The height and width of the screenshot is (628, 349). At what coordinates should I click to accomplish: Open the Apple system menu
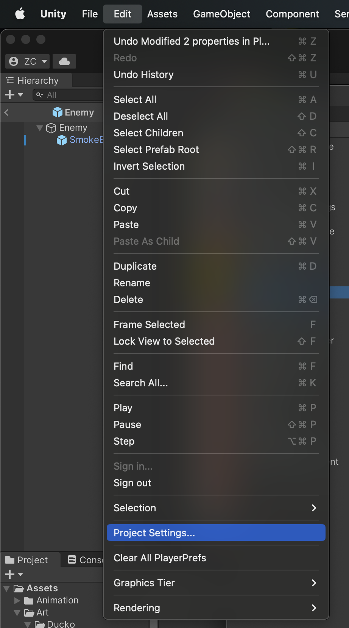[20, 14]
